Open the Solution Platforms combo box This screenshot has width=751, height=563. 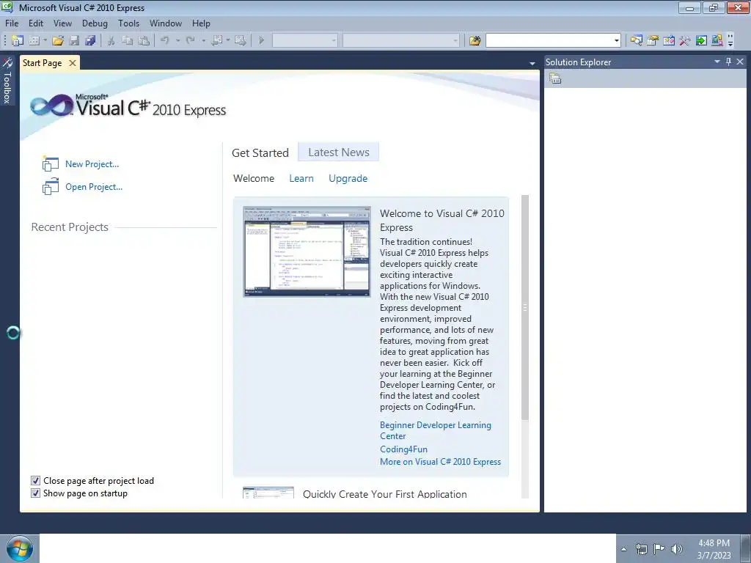point(401,41)
